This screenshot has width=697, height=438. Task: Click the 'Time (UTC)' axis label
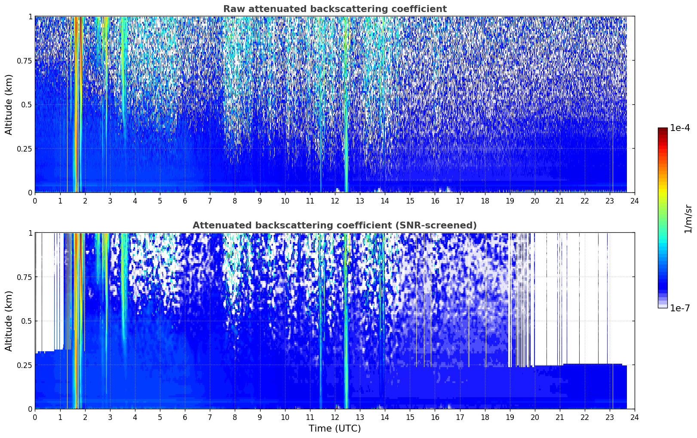click(x=335, y=429)
